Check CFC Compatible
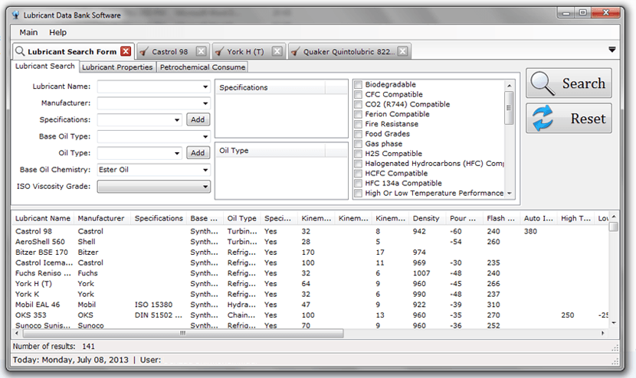 [358, 94]
